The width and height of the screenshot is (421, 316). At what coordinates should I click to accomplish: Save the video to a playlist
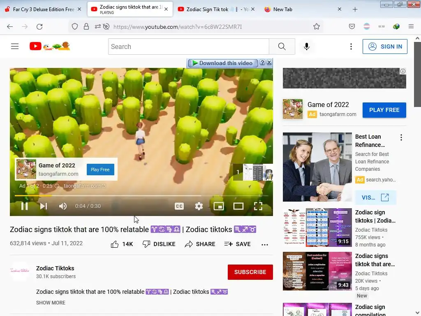237,244
